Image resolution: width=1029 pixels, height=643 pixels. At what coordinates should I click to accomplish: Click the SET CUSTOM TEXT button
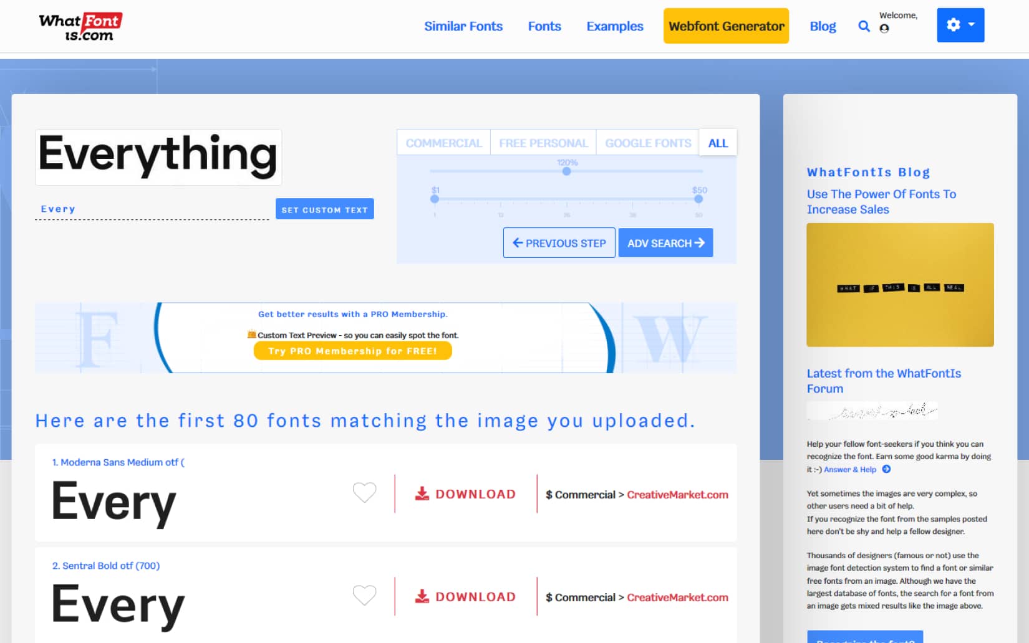tap(324, 209)
